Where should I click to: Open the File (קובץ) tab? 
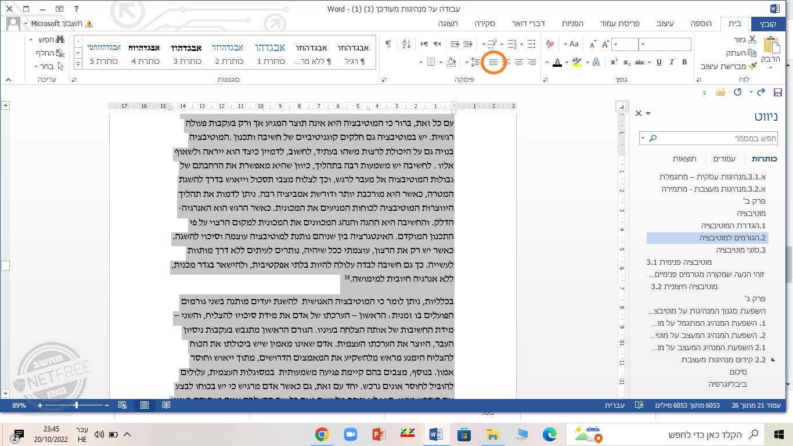(767, 24)
